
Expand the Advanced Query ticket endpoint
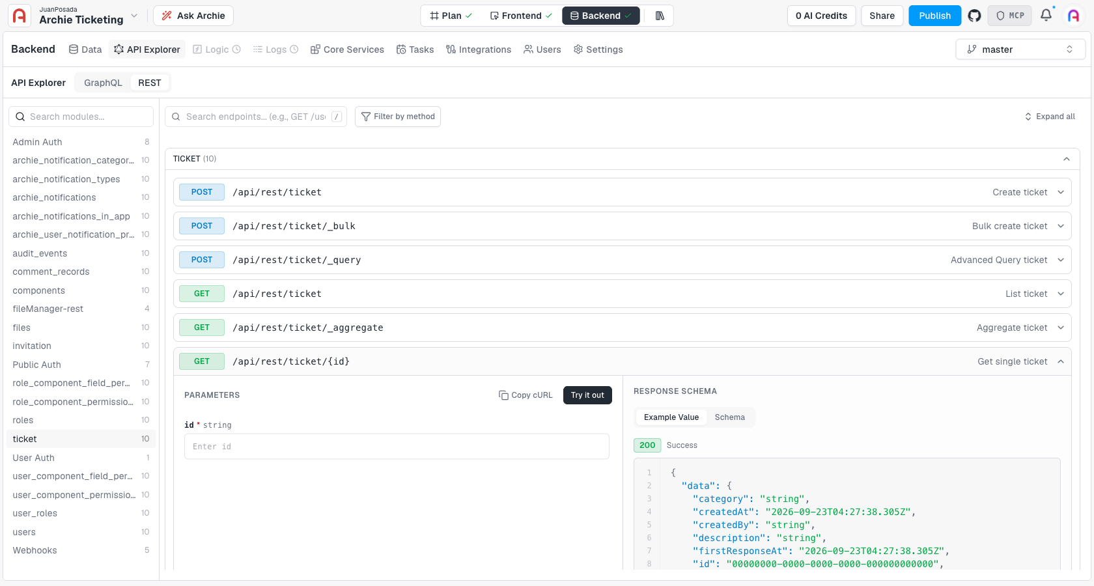pos(623,260)
